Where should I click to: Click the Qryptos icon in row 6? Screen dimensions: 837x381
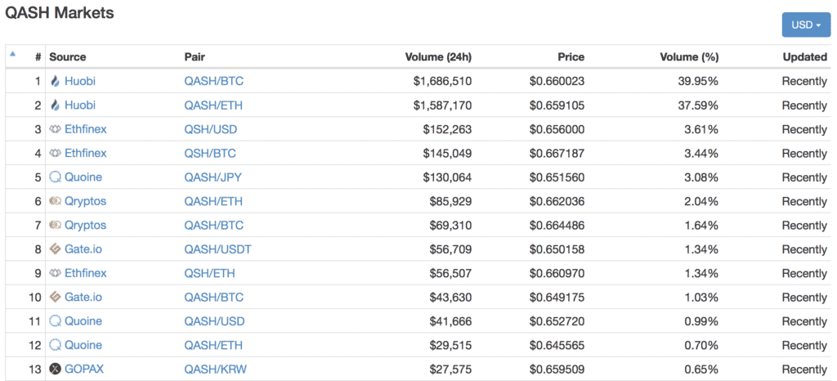[55, 201]
